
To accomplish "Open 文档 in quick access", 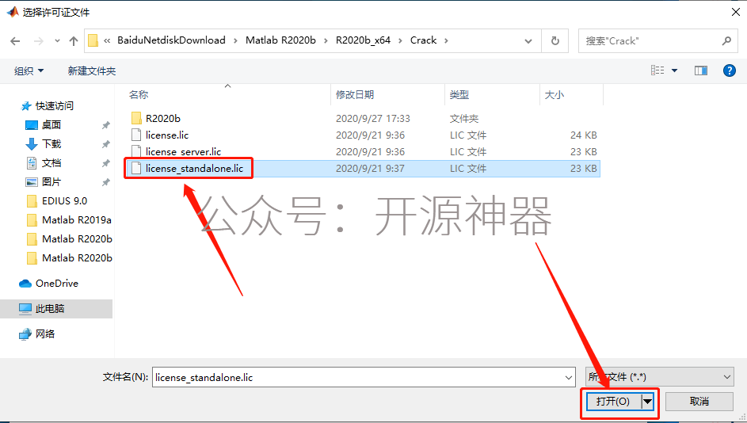I will (x=51, y=163).
